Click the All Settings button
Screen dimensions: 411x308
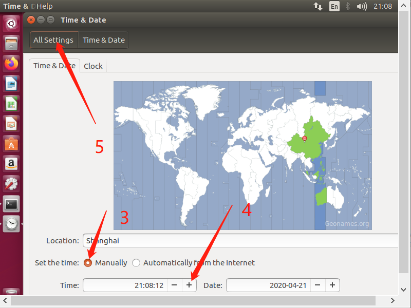coord(53,40)
